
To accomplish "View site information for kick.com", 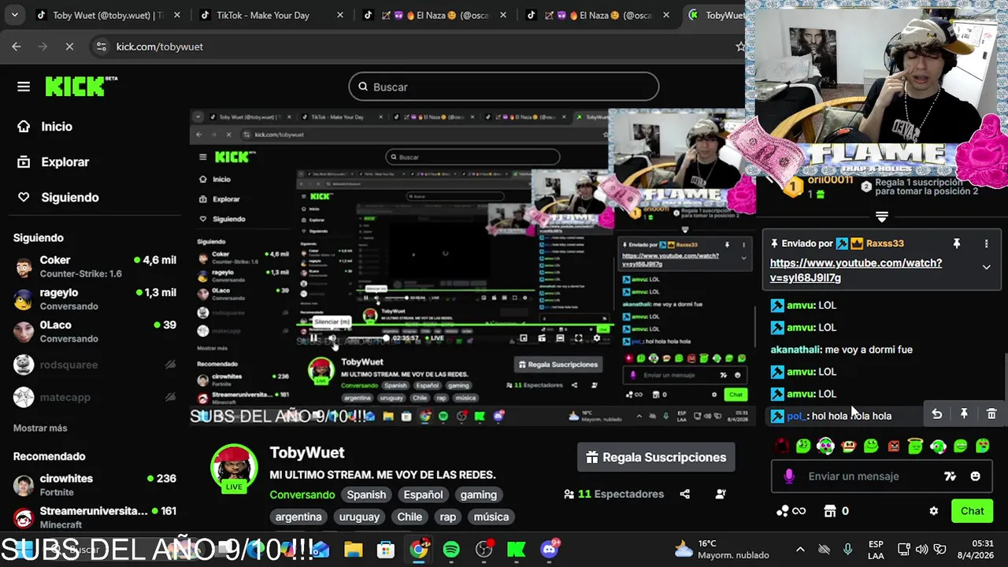I will (x=101, y=46).
